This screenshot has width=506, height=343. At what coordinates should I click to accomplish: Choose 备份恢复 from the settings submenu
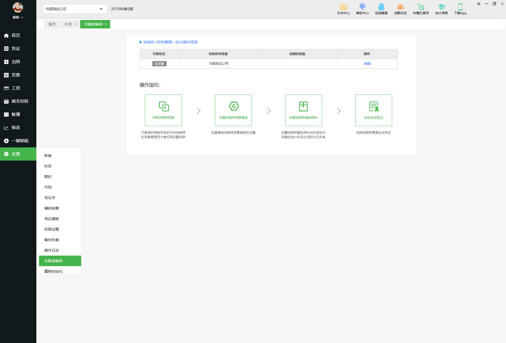point(52,240)
